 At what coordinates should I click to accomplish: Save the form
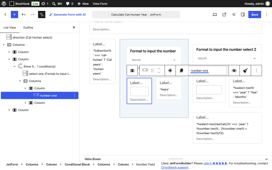254,15
